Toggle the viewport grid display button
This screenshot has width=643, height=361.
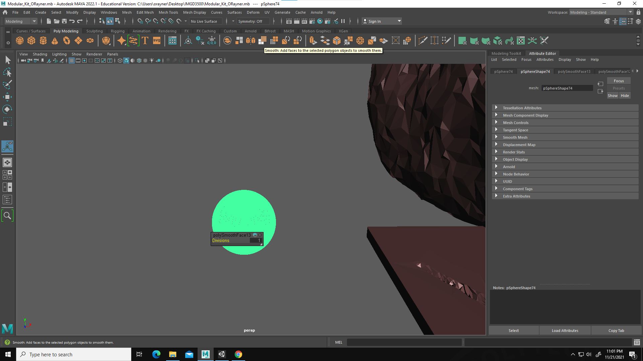click(72, 61)
